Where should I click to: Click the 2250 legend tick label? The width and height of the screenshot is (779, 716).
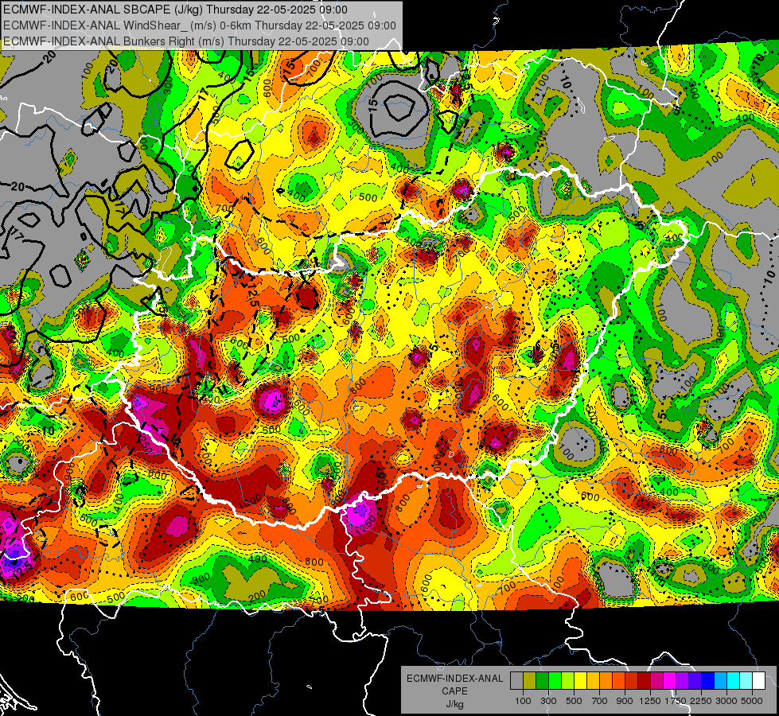tap(701, 701)
